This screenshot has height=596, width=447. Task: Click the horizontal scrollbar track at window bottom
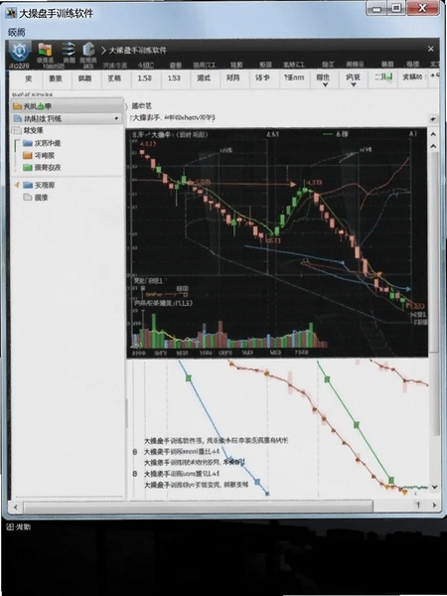coord(198,507)
